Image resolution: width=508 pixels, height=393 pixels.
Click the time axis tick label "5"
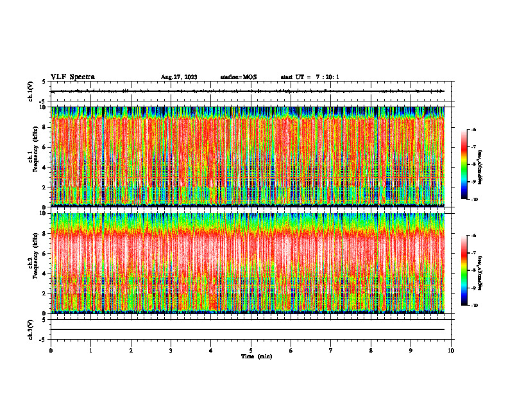tap(251, 351)
